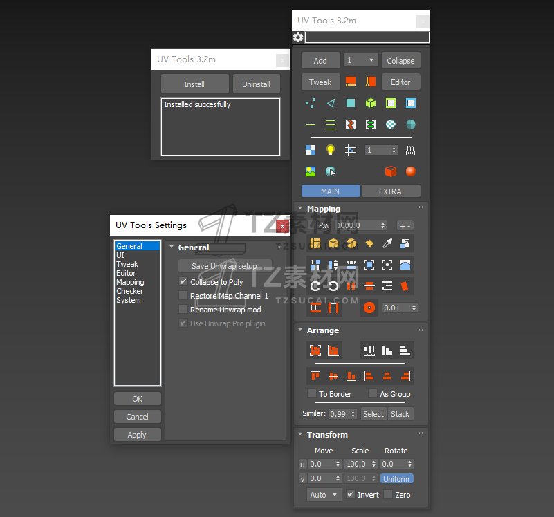
Task: Select General in settings list
Action: click(138, 246)
